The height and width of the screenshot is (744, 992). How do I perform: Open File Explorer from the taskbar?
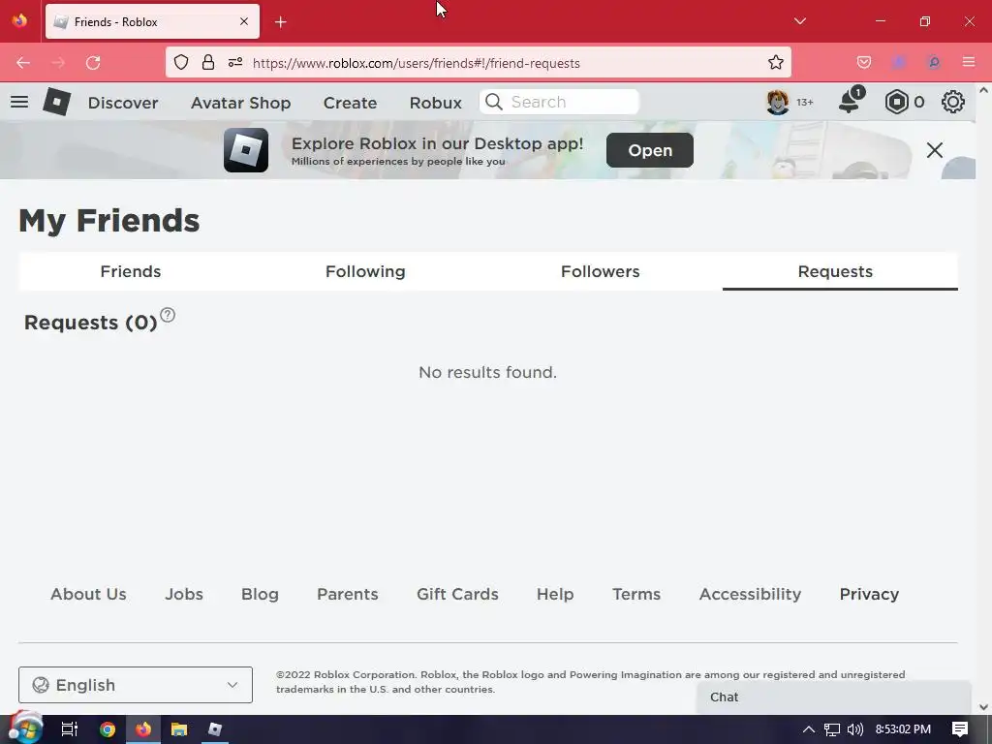tap(179, 729)
